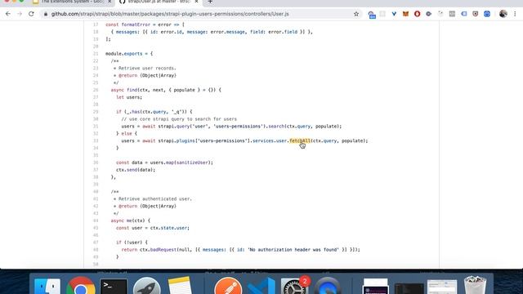523x294 pixels.
Task: Open Finder from the dock
Action: [x=47, y=286]
